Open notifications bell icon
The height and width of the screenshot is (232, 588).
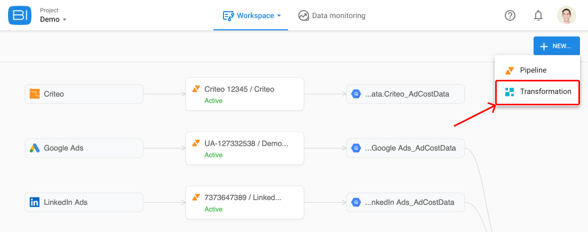[x=538, y=15]
